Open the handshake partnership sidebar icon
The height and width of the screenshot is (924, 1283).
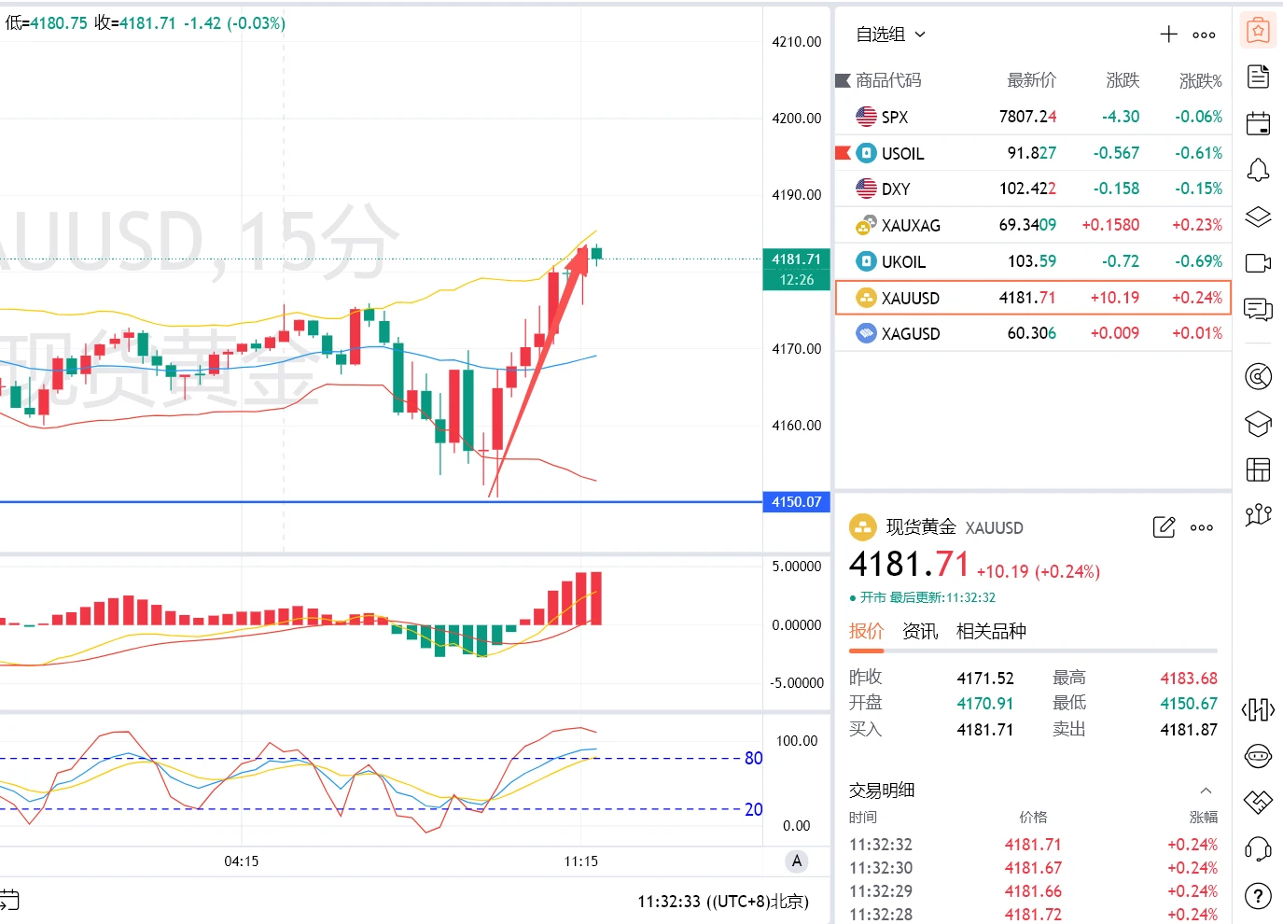(x=1258, y=802)
